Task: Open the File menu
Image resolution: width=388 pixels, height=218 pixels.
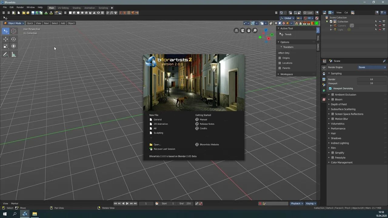Action: [x=5, y=7]
